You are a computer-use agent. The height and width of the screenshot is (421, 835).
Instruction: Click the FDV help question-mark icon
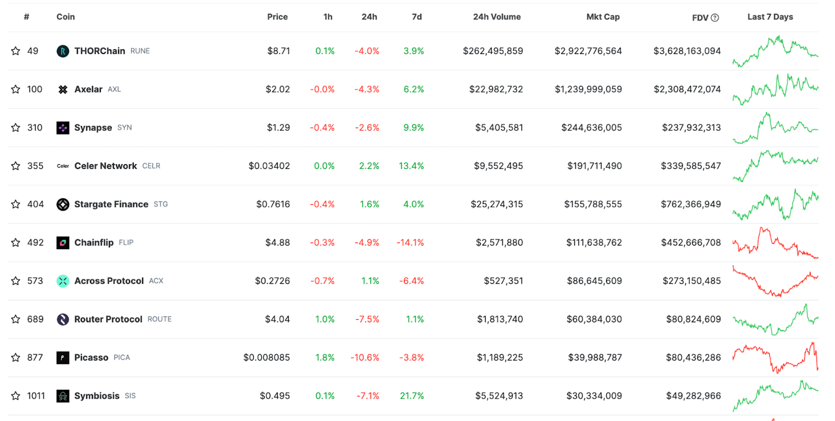point(714,17)
